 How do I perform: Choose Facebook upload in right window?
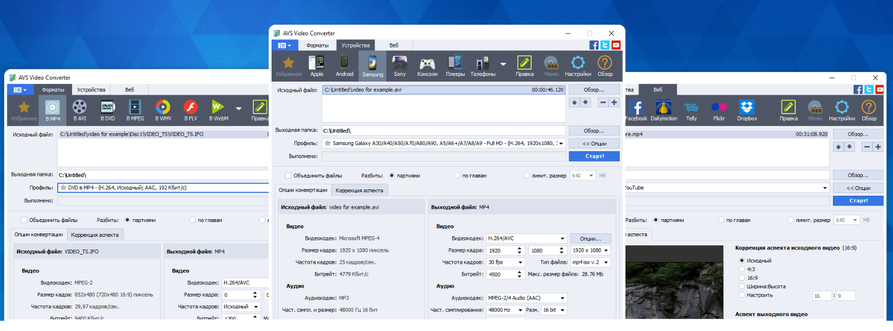click(636, 110)
